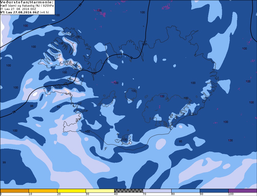Click the humidity value '95' on the map
The height and width of the screenshot is (196, 257).
pos(180,141)
